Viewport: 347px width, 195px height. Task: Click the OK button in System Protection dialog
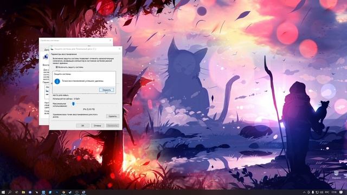pos(82,125)
